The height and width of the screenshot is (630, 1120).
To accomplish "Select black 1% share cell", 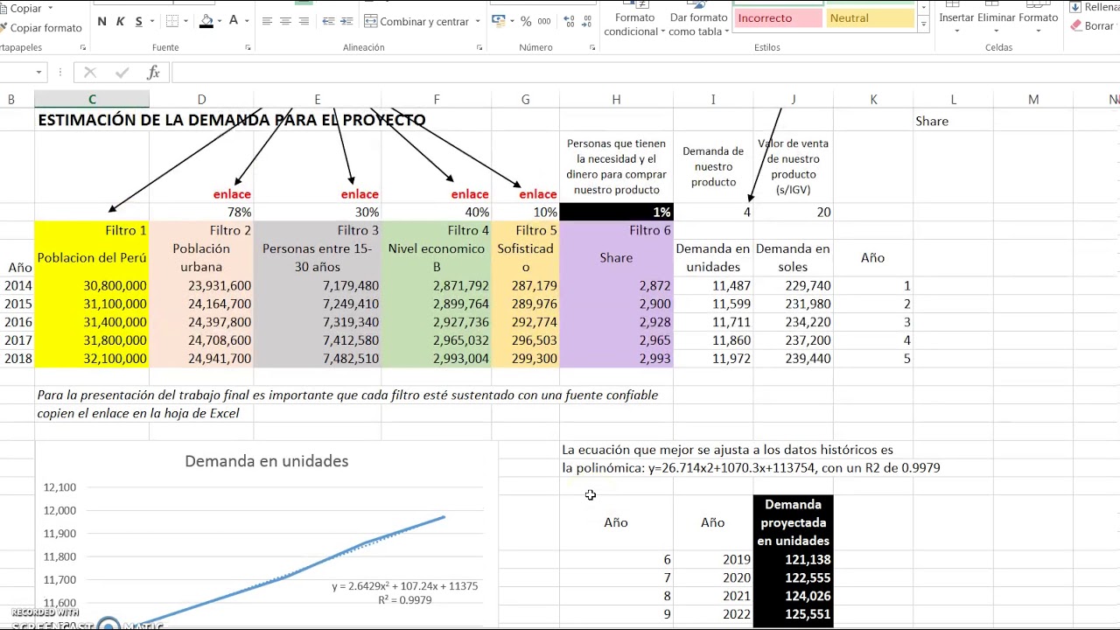I will click(616, 212).
